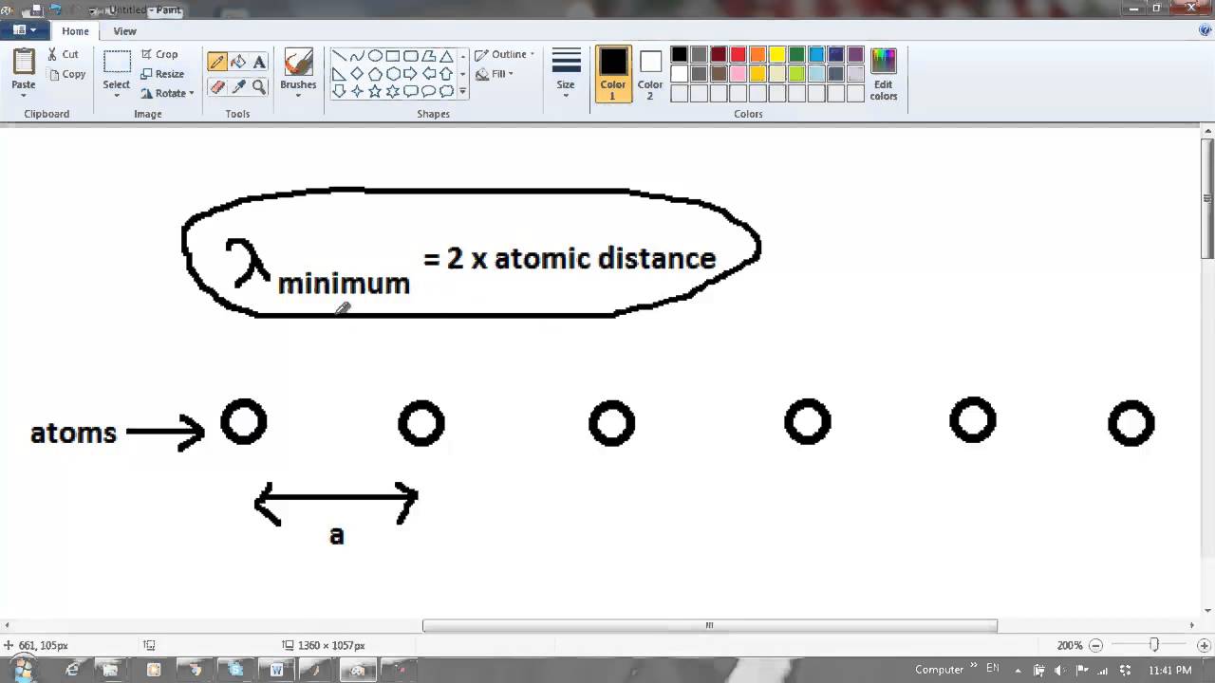Pick the red color swatch
Screen dimensions: 1215x683
point(738,55)
